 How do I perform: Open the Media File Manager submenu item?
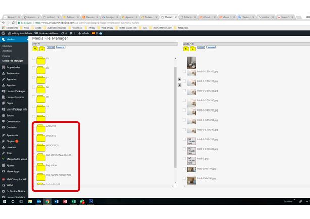pos(13,61)
